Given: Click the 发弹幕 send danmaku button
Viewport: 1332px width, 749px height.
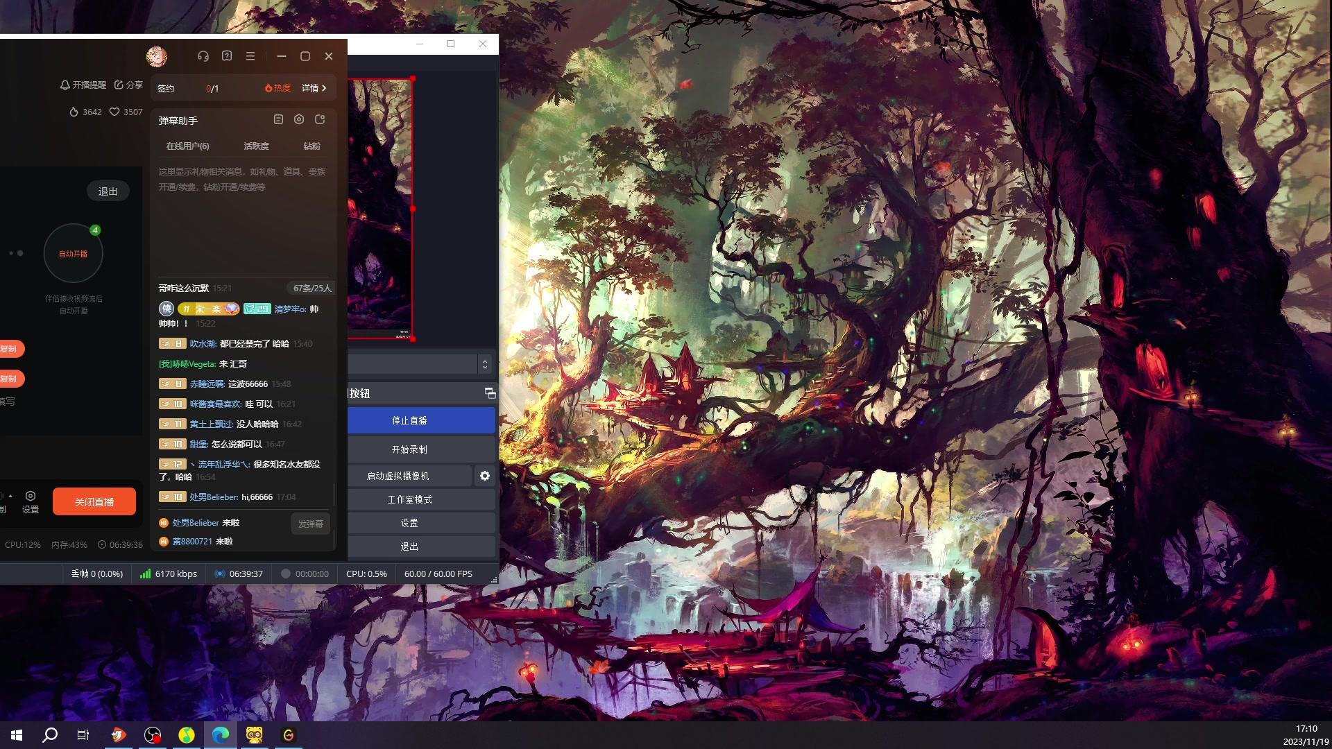Looking at the screenshot, I should pos(310,524).
